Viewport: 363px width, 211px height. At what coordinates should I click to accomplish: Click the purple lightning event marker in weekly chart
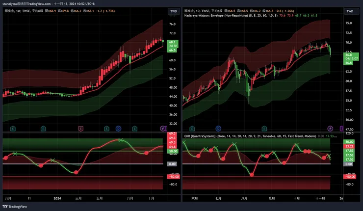point(163,129)
